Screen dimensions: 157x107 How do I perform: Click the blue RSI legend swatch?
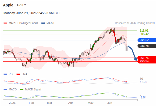coord(5,74)
